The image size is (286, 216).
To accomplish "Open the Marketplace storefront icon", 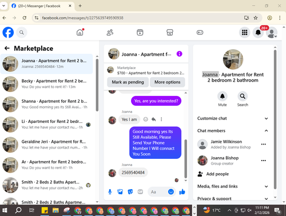I will click(x=170, y=33).
